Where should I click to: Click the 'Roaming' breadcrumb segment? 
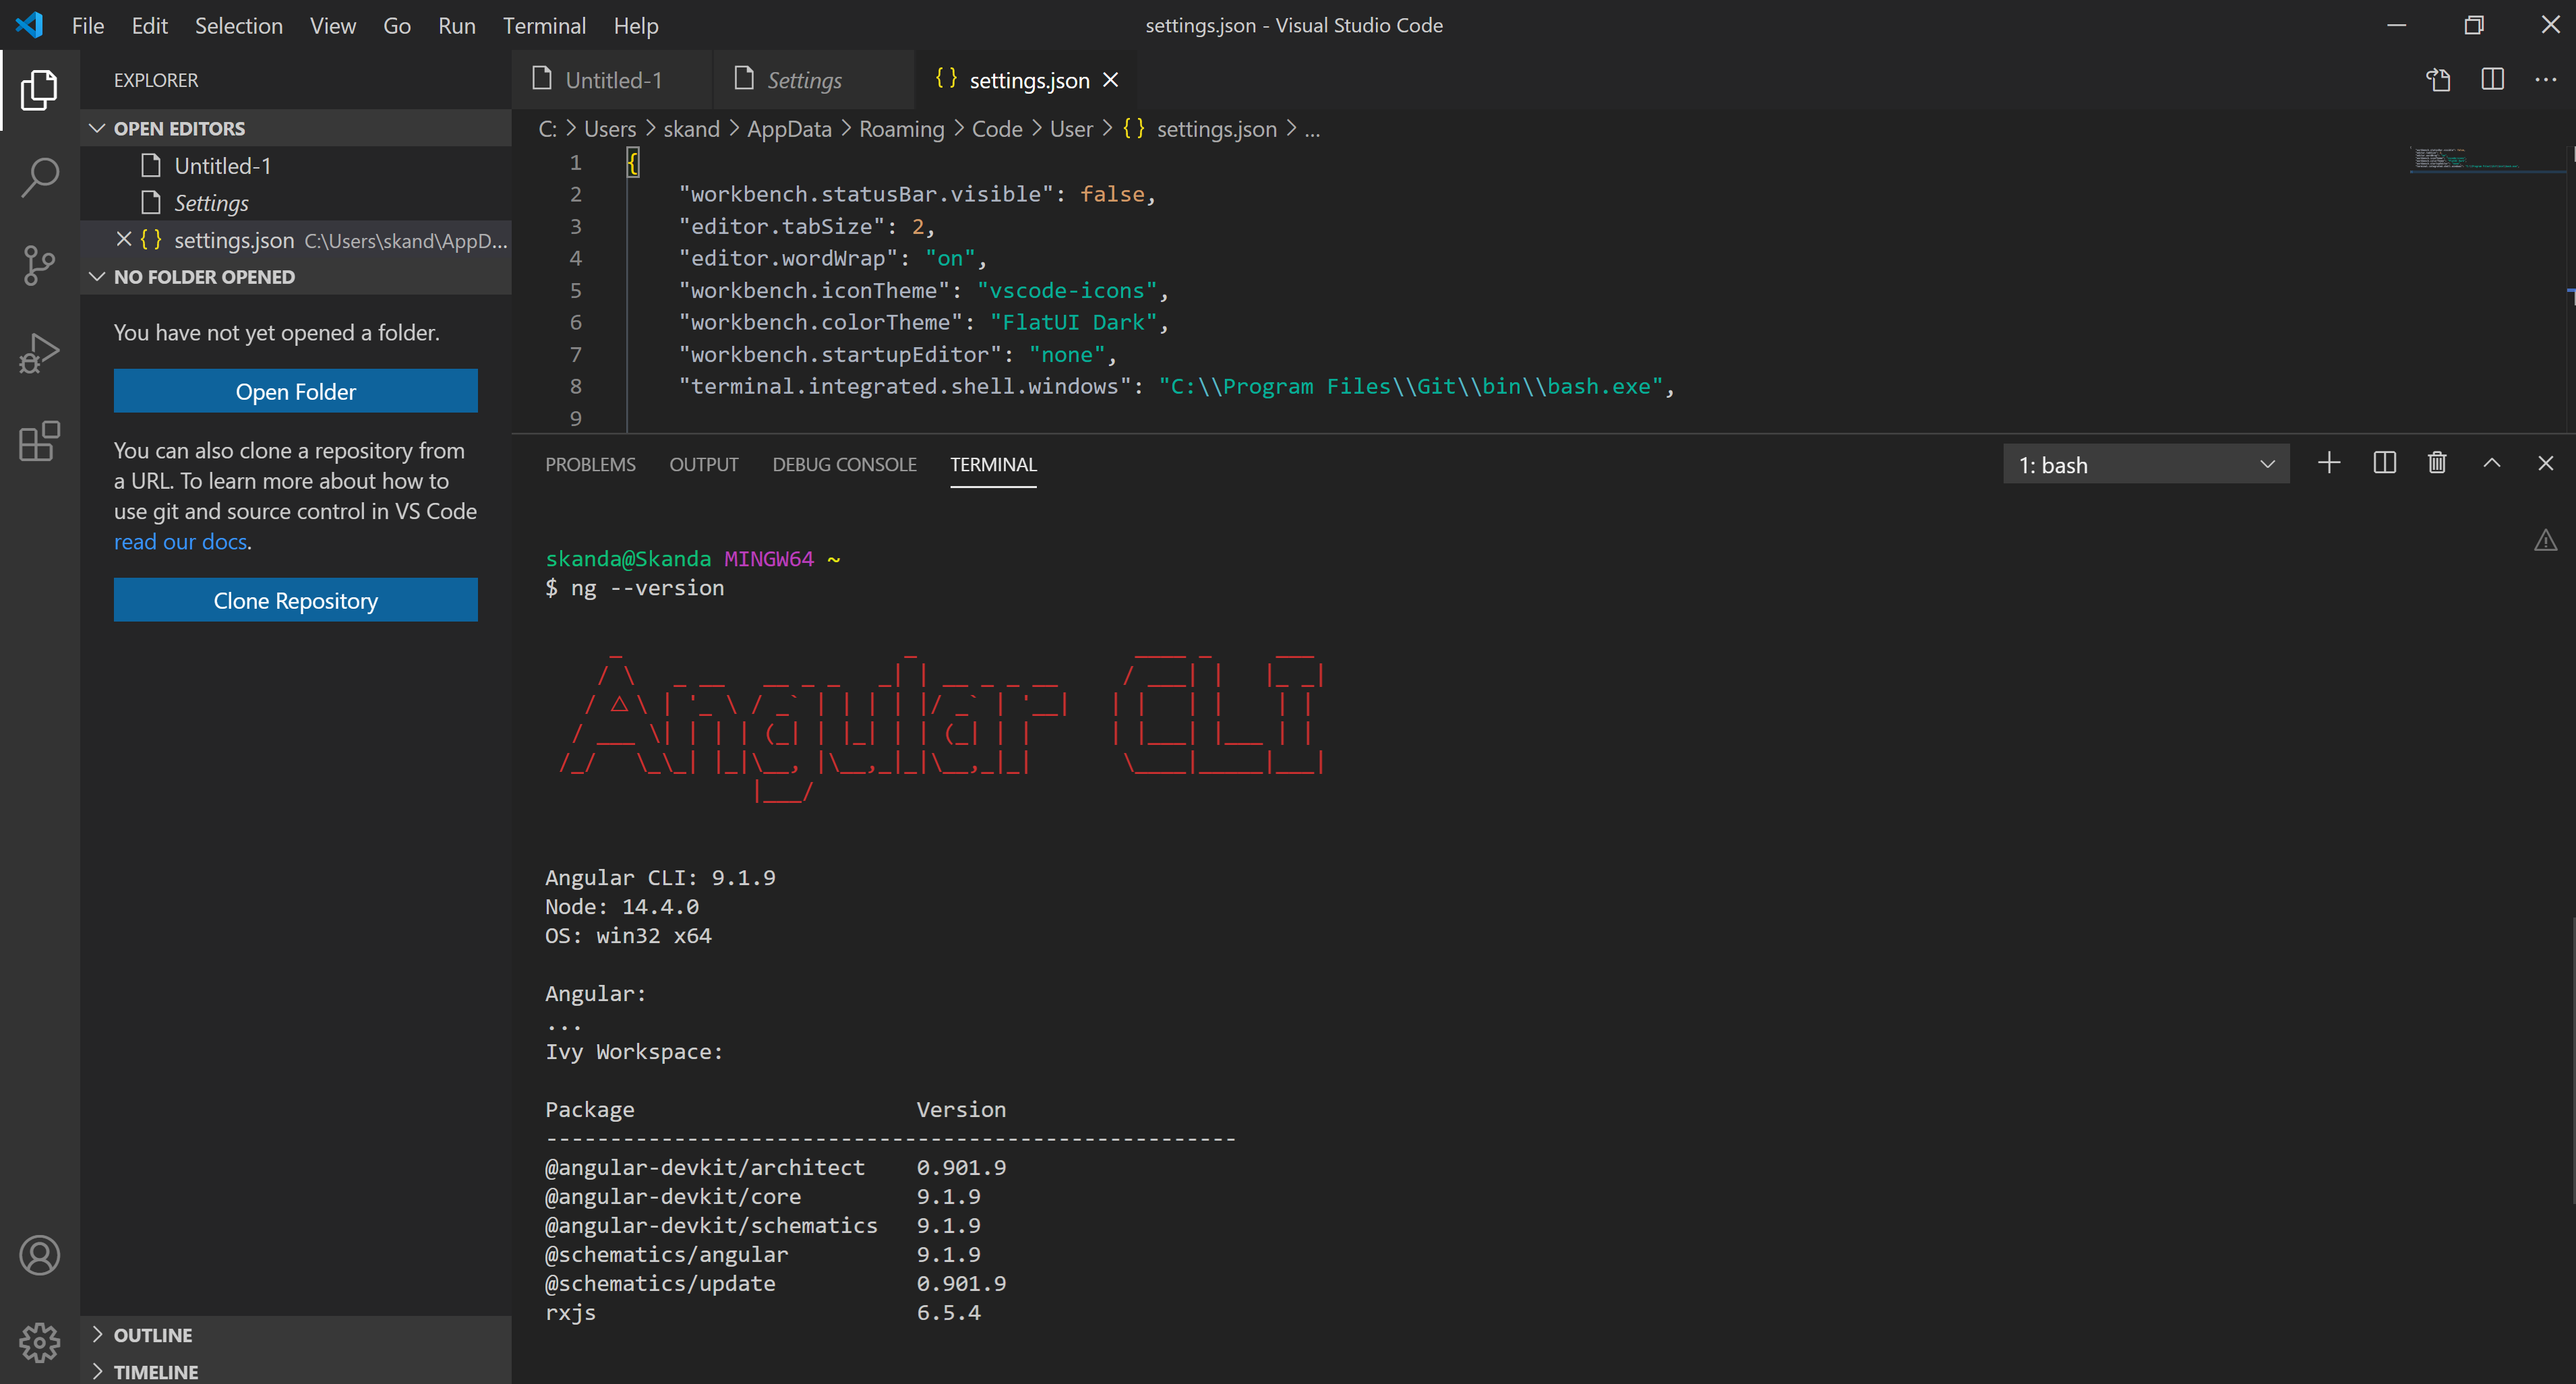[901, 129]
